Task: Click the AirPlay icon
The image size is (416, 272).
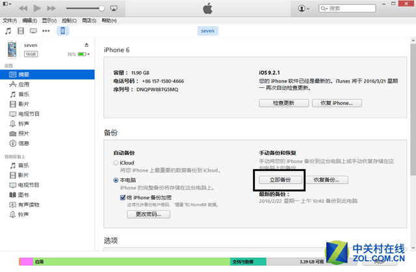Action: pos(114,8)
